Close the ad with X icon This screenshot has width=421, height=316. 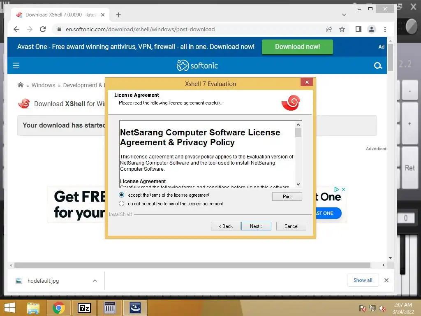343,189
